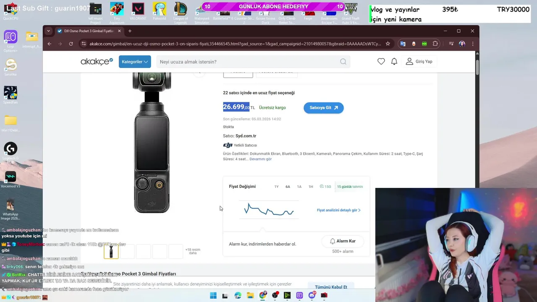This screenshot has width=537, height=302.
Task: Select the 1A price history range
Action: [299, 187]
